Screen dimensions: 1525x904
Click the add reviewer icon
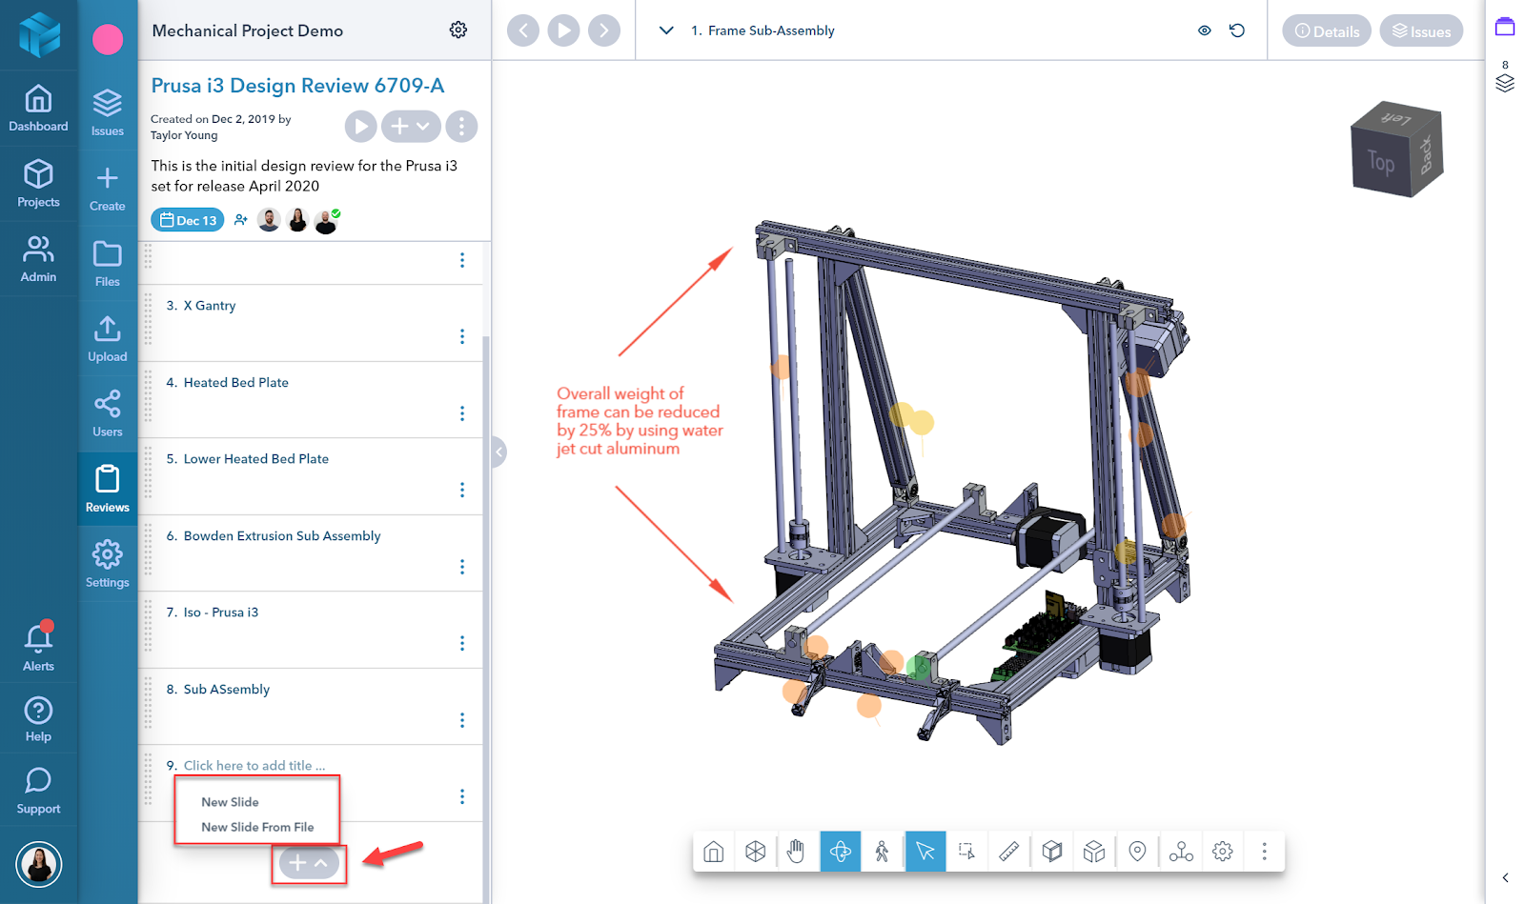pos(241,220)
